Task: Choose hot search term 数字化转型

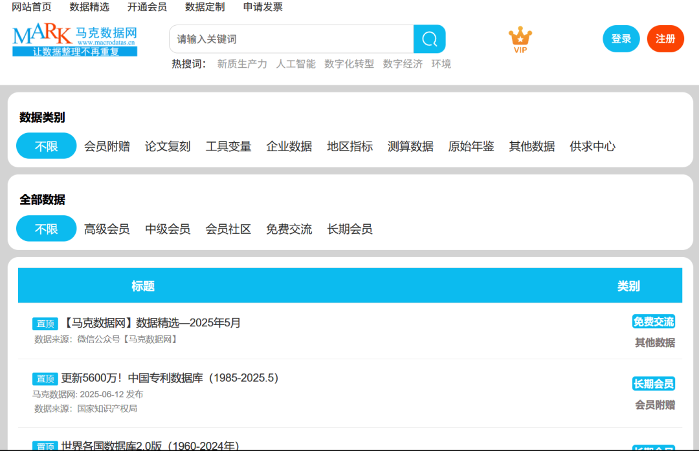Action: tap(349, 64)
